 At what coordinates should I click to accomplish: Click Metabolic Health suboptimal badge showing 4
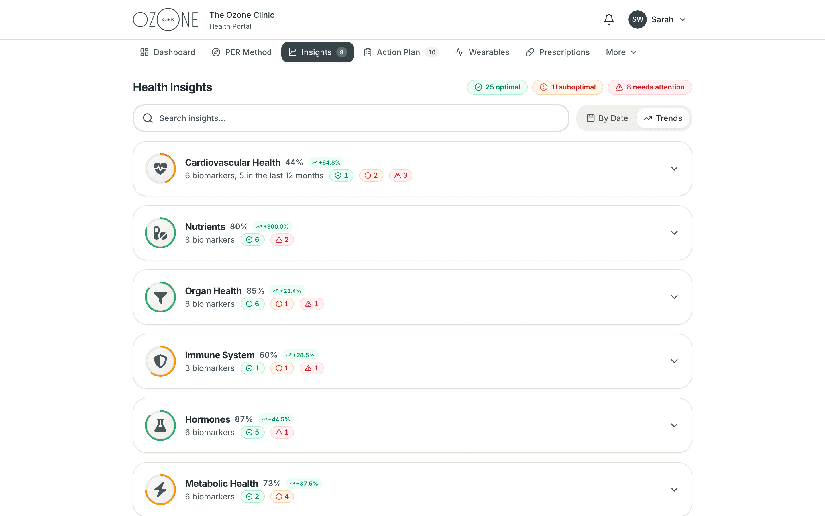(x=282, y=497)
